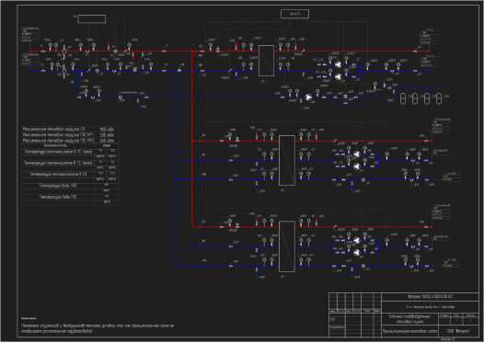The height and width of the screenshot is (343, 484).
Task: Select the empty controller box at top left
Action: pos(92,18)
